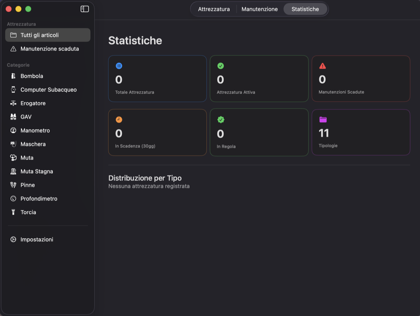
Task: Click the Pinne fins icon
Action: [x=13, y=185]
